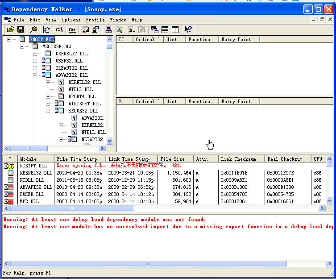
Task: Click the Start Profiling toolbar icon
Action: pyautogui.click(x=132, y=29)
